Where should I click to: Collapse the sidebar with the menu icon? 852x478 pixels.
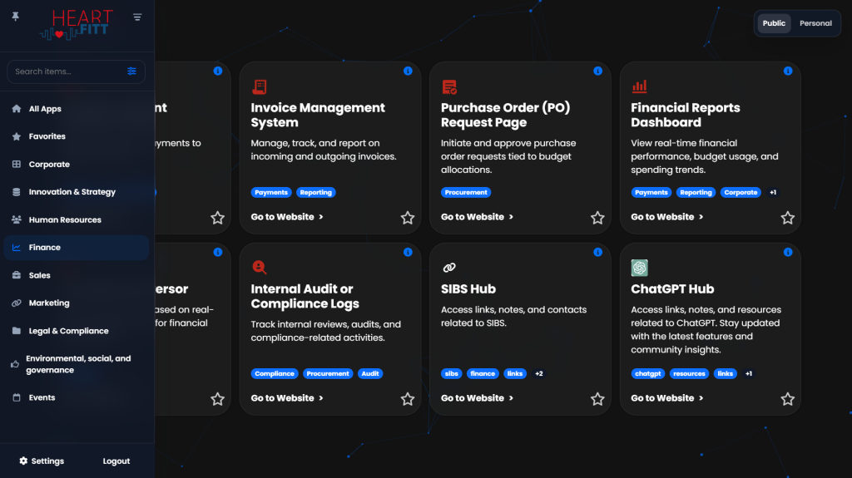[x=137, y=17]
